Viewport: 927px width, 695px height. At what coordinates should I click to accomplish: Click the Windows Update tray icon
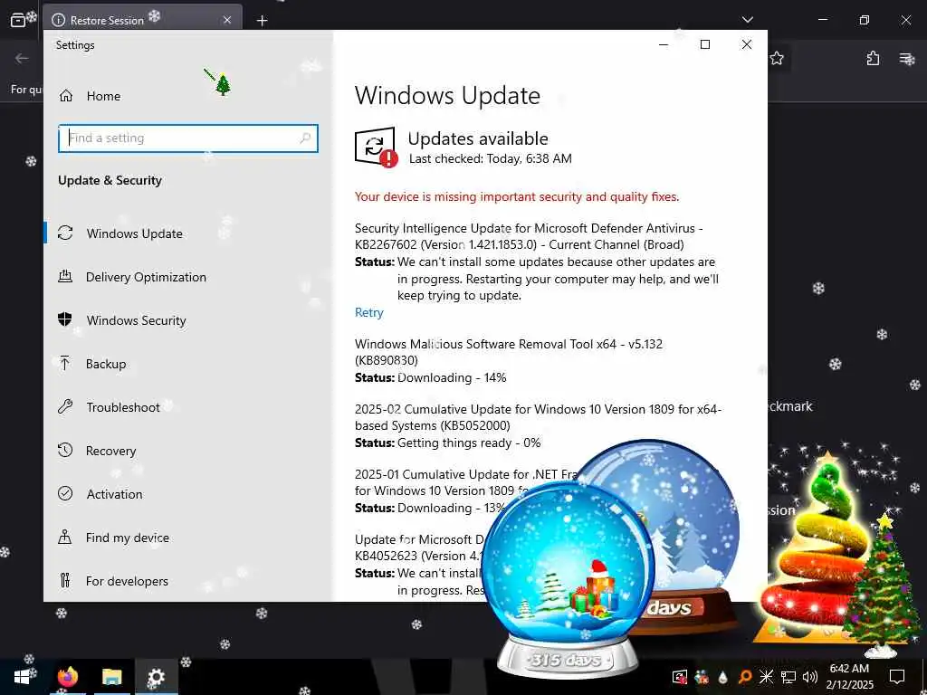coord(680,677)
